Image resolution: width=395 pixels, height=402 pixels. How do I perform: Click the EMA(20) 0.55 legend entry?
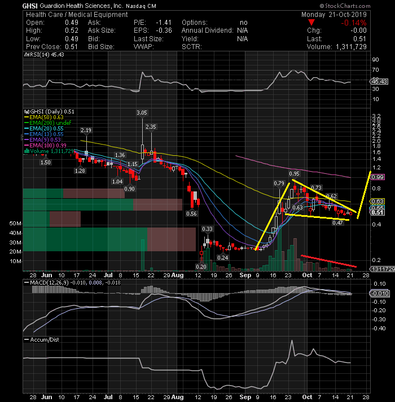[x=44, y=128]
